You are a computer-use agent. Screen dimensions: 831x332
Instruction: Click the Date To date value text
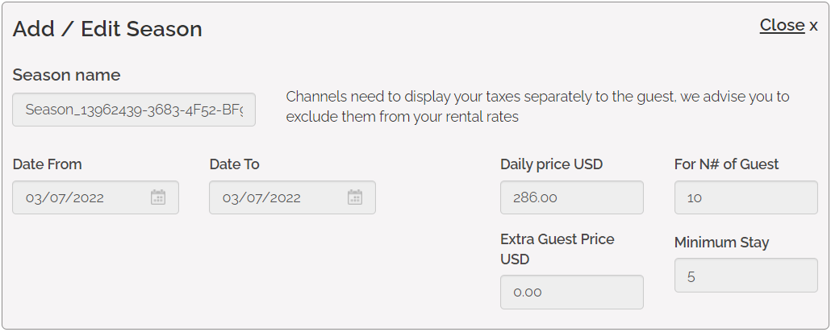(x=261, y=197)
